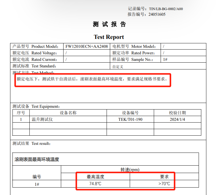Click the report number 24051605
Image resolution: width=220 pixels, height=195 pixels.
point(157,14)
